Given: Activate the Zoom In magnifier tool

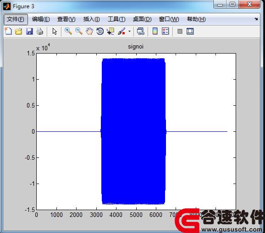Looking at the screenshot, I should 68,32.
